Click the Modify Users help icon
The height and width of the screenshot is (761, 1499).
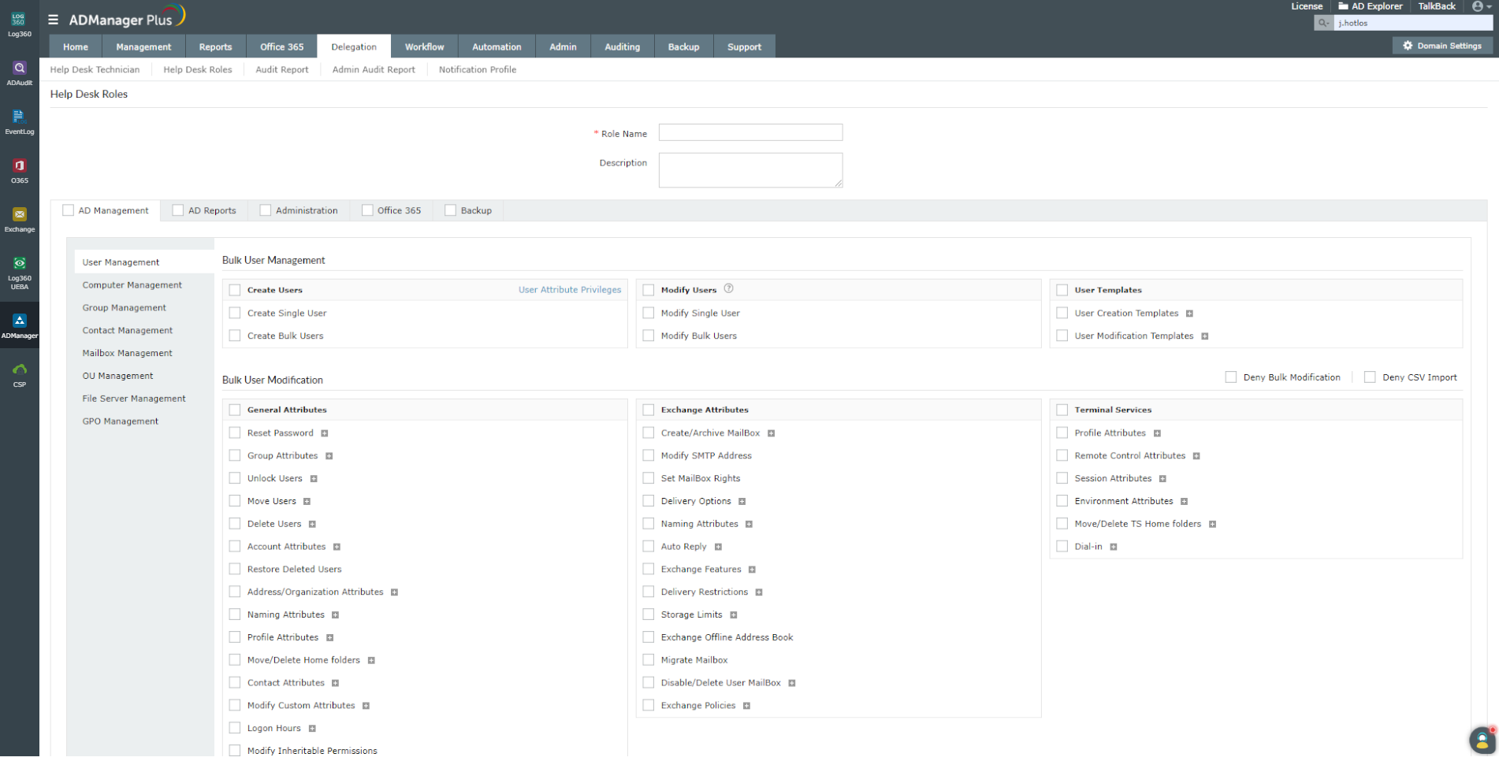tap(728, 288)
